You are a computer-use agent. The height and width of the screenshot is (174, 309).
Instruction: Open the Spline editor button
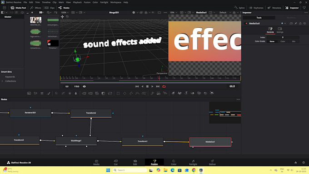point(239,8)
